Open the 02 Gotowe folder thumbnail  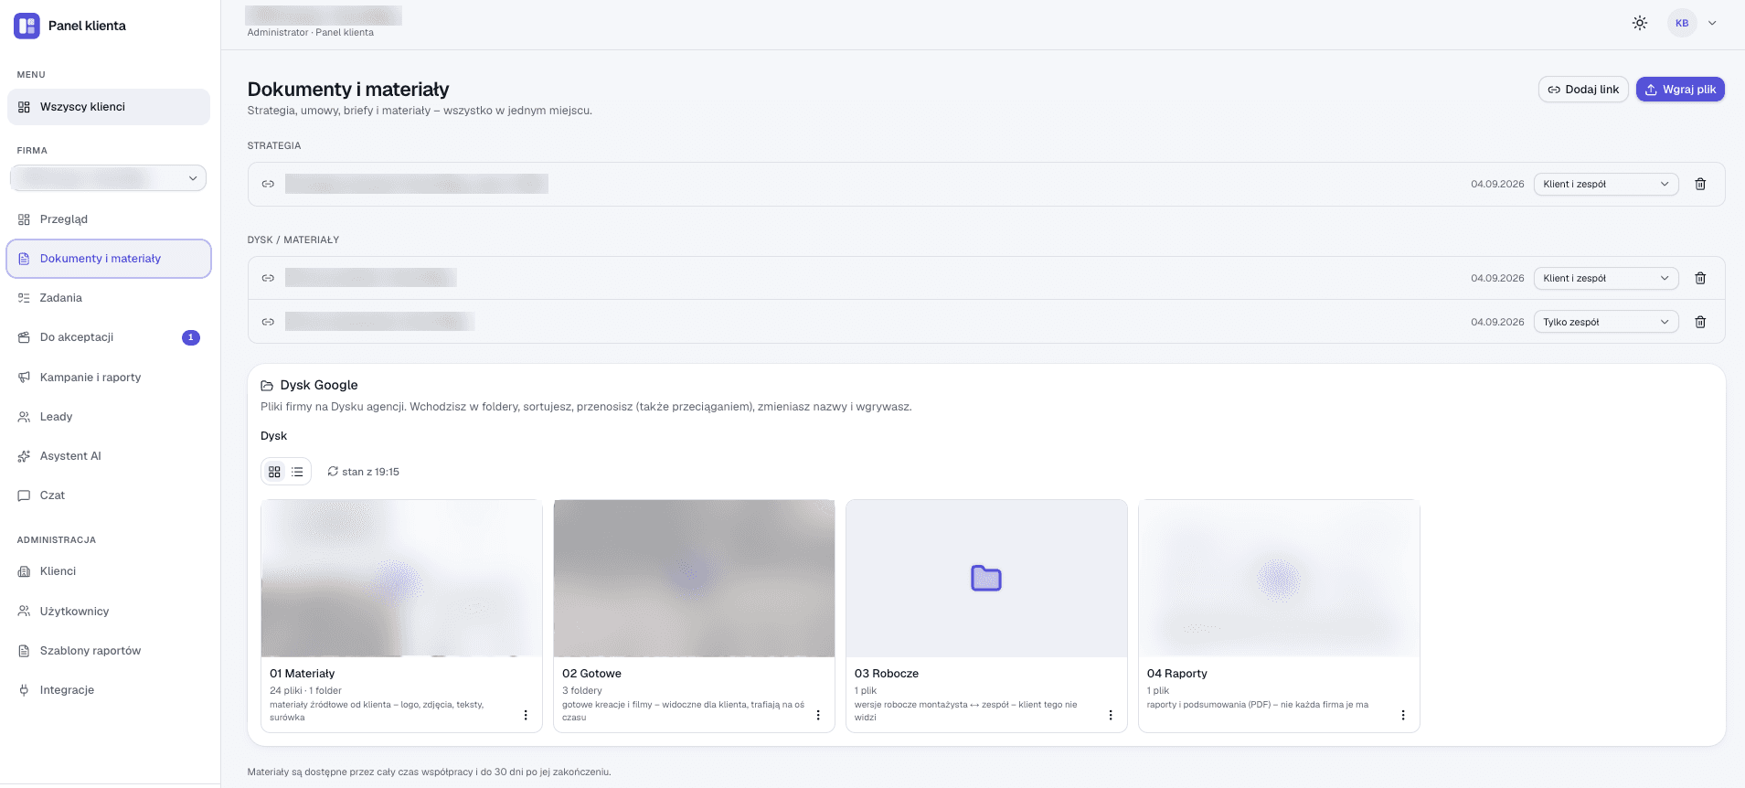(x=694, y=578)
